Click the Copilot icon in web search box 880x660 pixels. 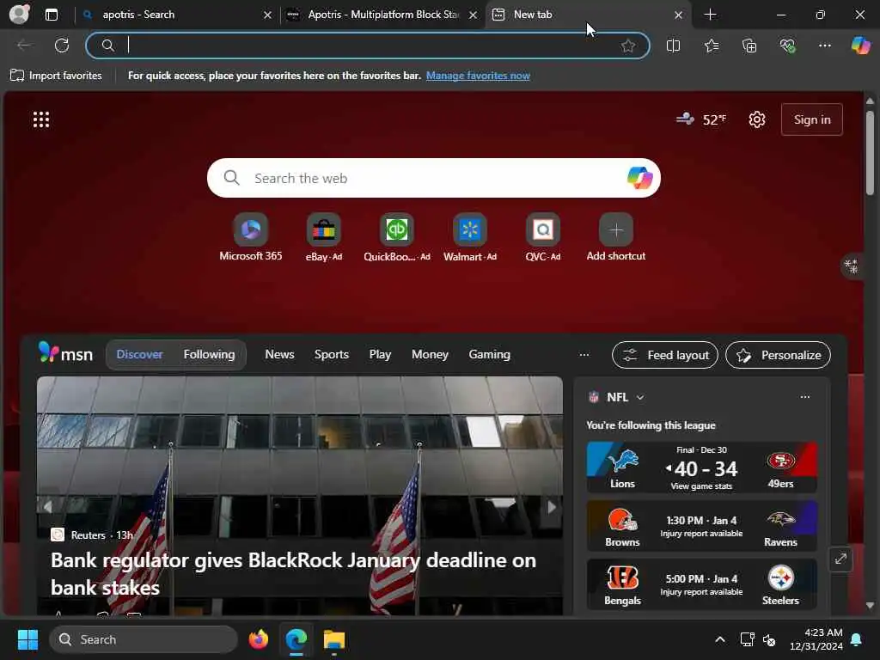coord(639,178)
